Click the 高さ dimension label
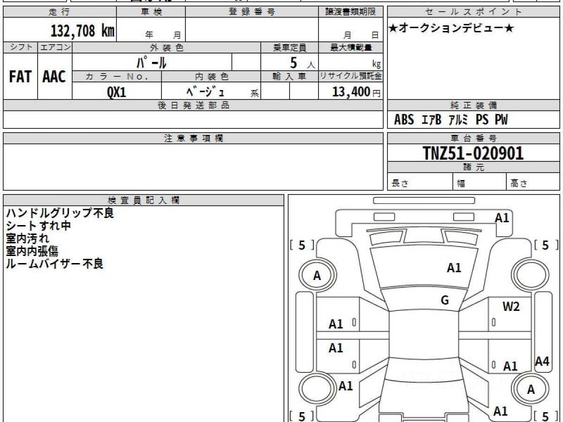Image resolution: width=563 pixels, height=422 pixels. point(520,184)
